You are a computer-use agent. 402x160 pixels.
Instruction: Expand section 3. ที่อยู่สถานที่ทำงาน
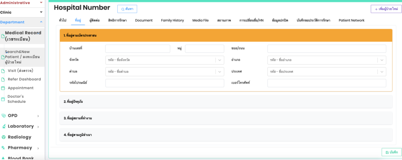click(x=226, y=118)
